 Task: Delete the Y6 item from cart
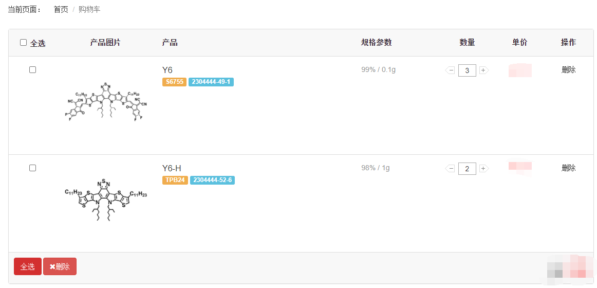click(568, 70)
